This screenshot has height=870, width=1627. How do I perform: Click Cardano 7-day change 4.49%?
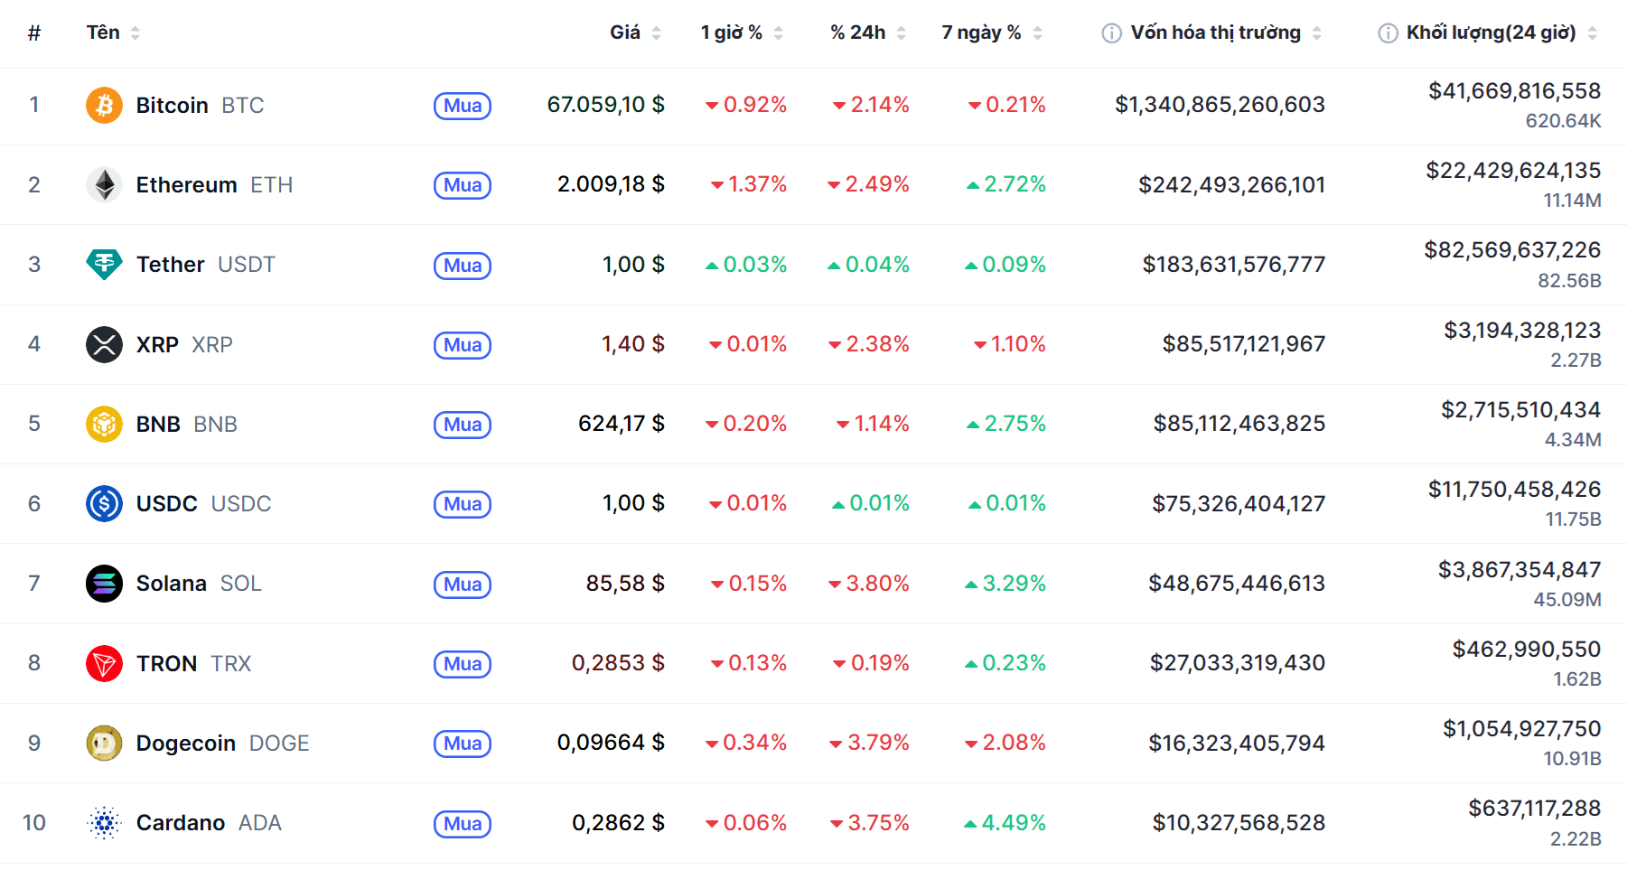(1005, 823)
